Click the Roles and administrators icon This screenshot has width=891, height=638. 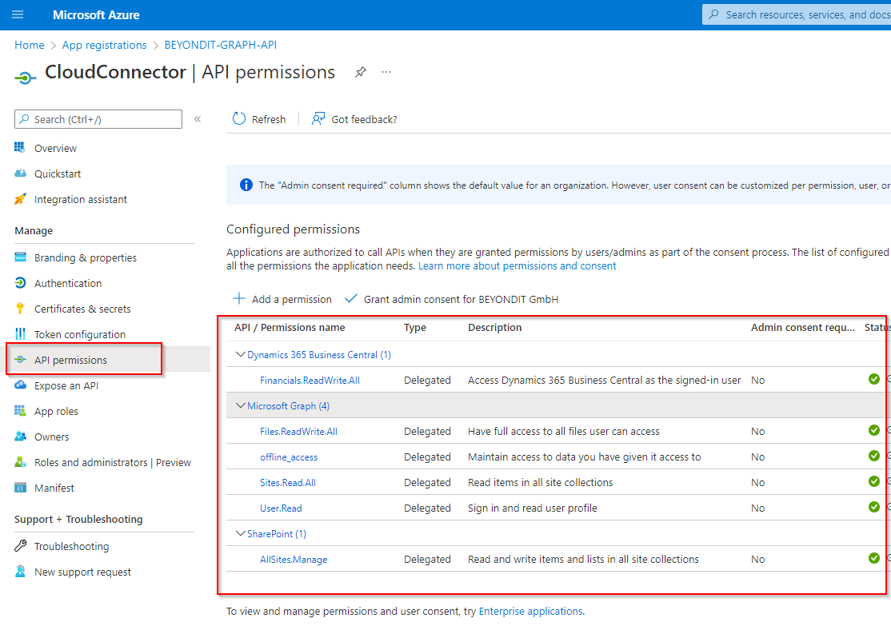click(20, 462)
